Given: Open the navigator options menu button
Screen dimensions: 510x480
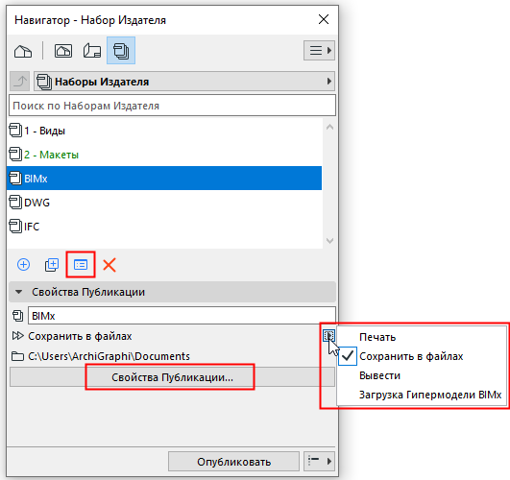Looking at the screenshot, I should pos(319,51).
